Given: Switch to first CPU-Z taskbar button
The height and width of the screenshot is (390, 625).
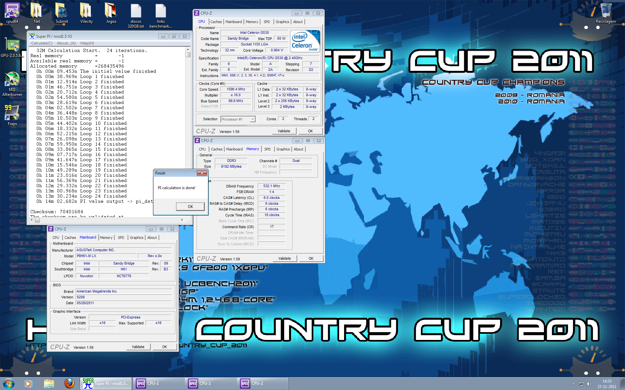Looking at the screenshot, I should (158, 383).
